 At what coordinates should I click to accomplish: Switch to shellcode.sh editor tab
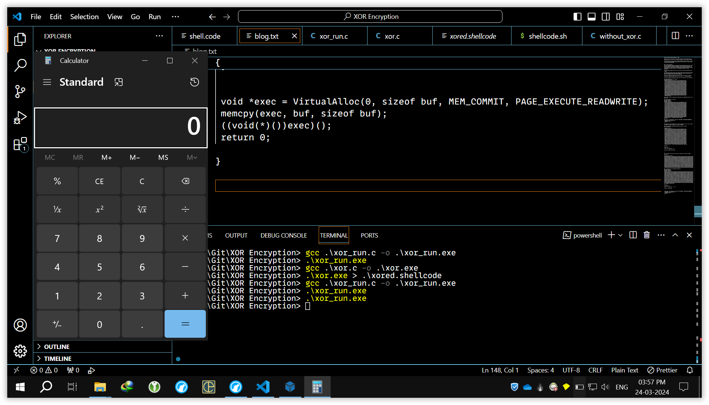pyautogui.click(x=547, y=36)
